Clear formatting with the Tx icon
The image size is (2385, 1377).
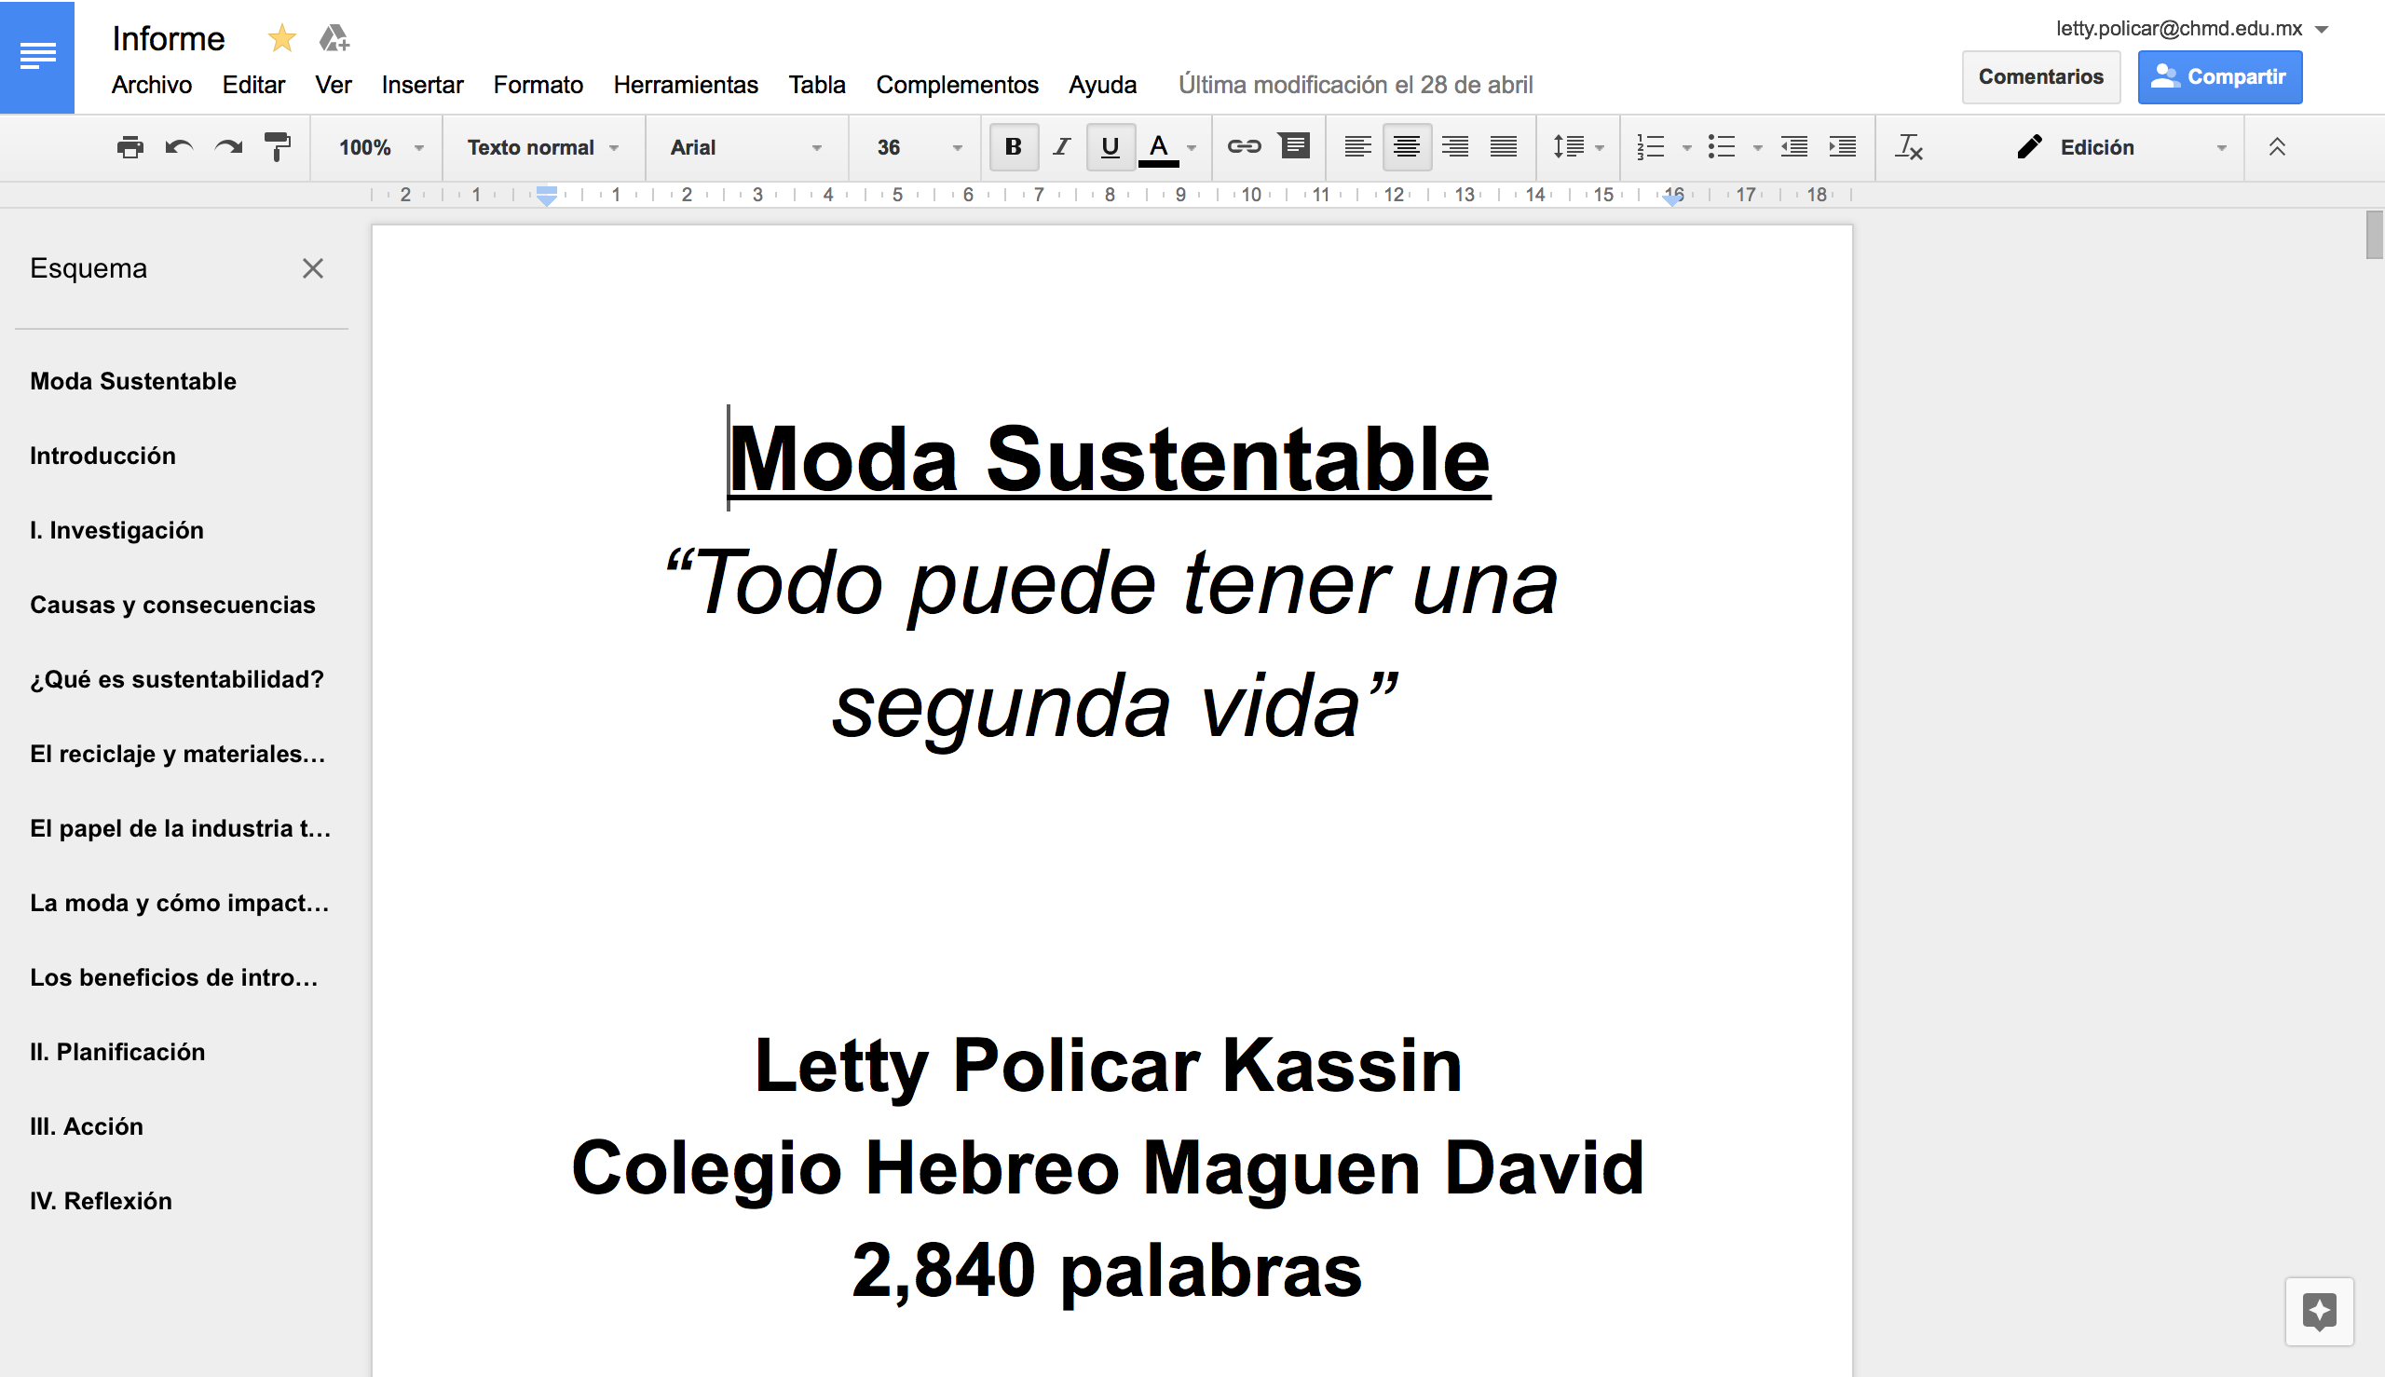(1907, 146)
